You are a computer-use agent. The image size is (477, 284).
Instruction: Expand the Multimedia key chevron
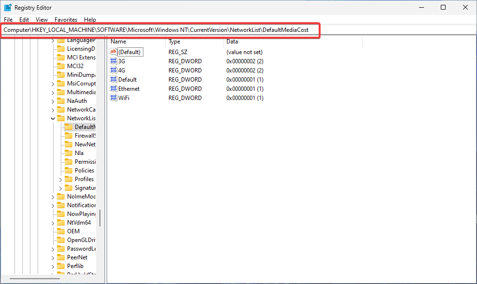(x=53, y=93)
